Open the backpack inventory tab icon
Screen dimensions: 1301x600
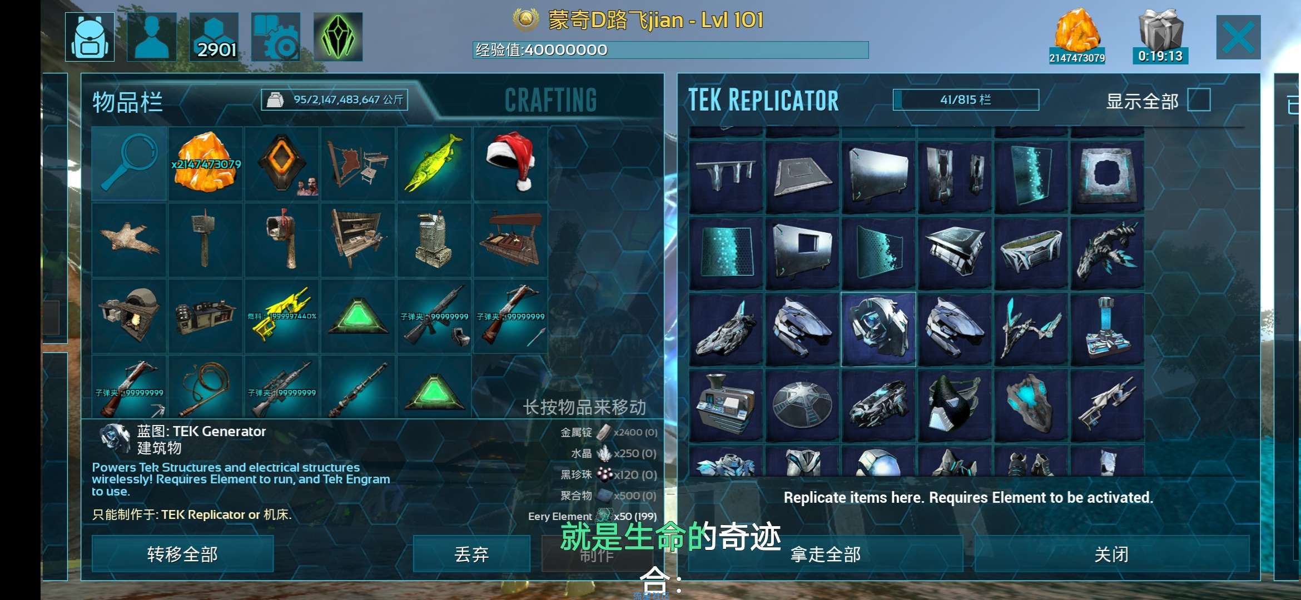(x=90, y=37)
